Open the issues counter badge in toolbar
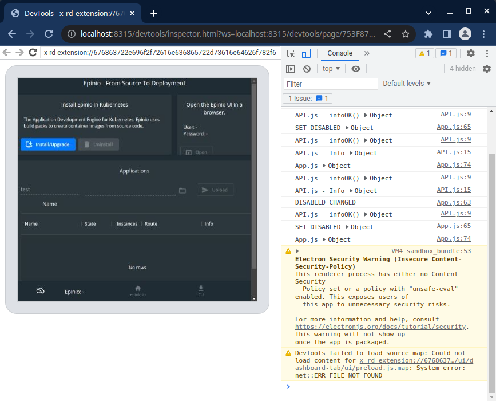 tap(446, 53)
